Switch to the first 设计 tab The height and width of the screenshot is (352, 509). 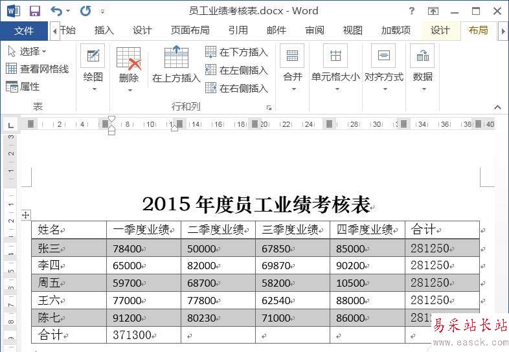(142, 30)
